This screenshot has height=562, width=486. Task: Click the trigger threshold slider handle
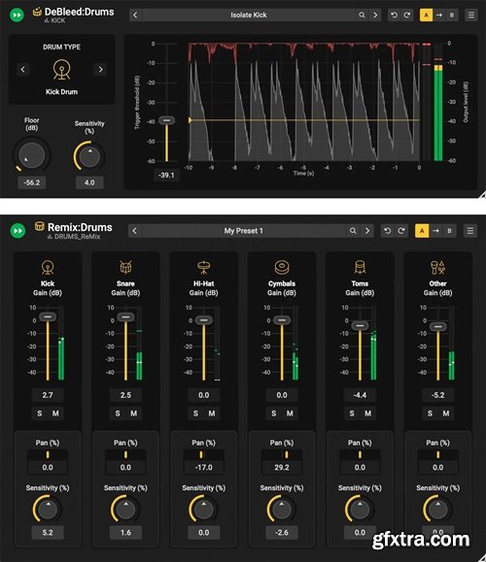[166, 120]
